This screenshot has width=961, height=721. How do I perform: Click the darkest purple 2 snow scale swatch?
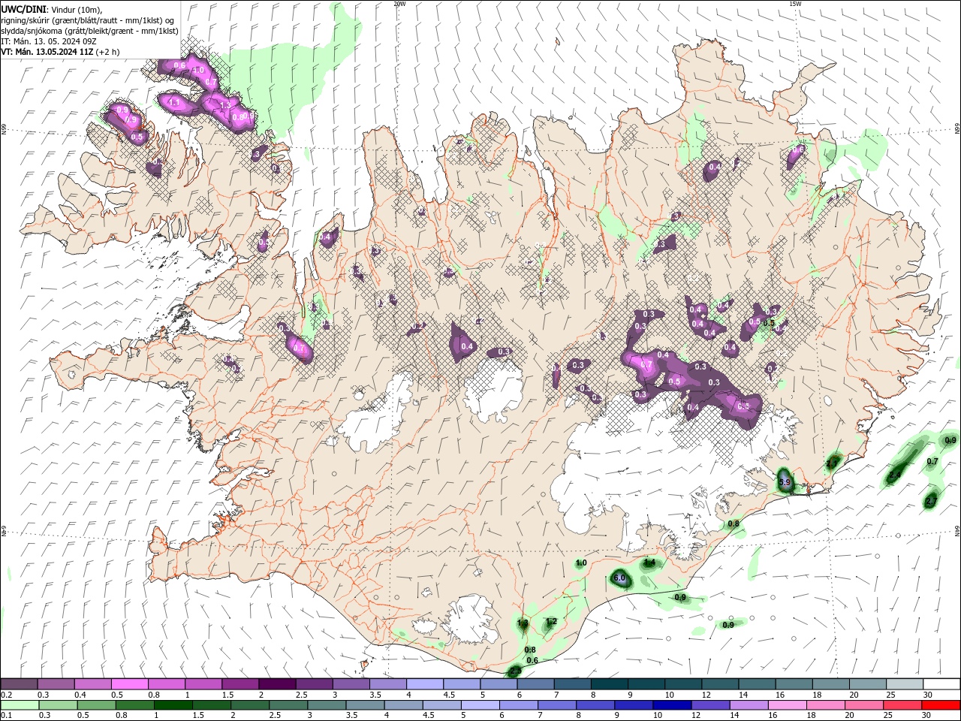(276, 684)
